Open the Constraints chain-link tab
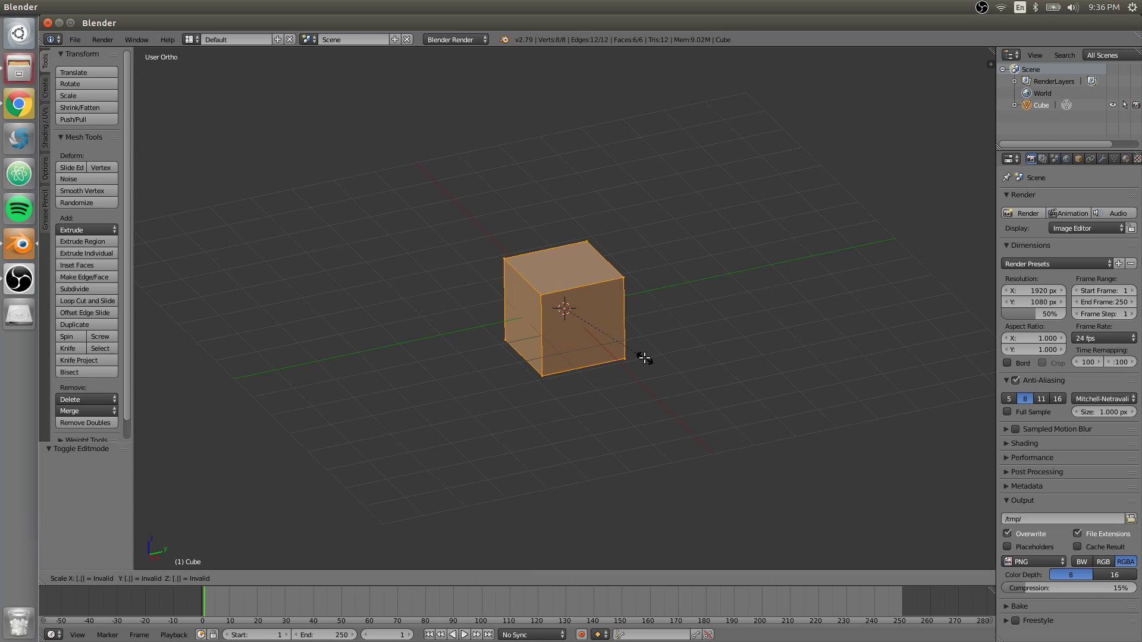1142x642 pixels. (x=1090, y=159)
